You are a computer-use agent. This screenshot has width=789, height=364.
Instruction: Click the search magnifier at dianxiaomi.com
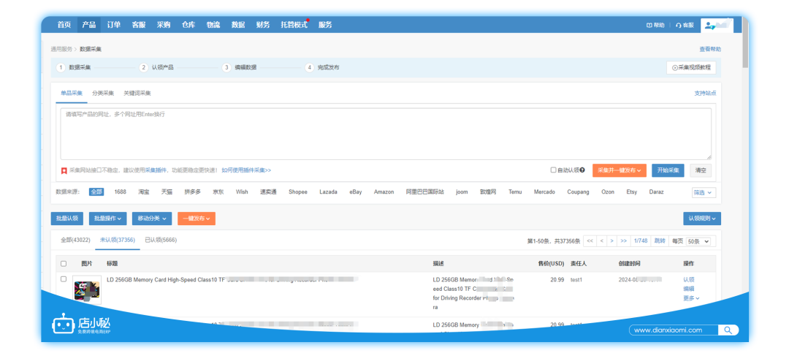click(728, 330)
